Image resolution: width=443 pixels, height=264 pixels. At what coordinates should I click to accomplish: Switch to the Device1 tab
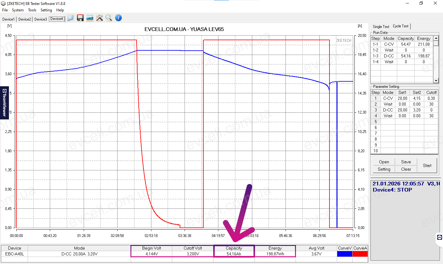(x=8, y=19)
